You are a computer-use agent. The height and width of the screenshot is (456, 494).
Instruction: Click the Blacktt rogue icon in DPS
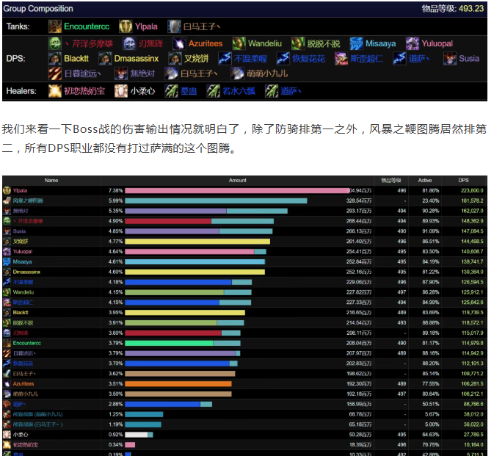click(x=55, y=58)
